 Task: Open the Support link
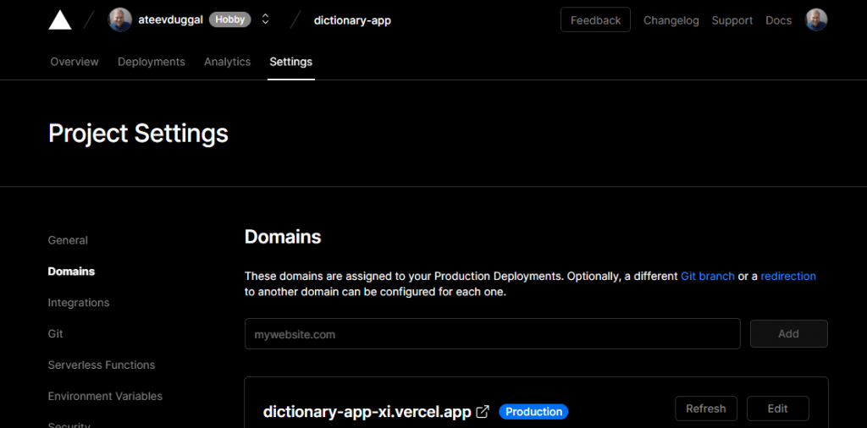click(732, 20)
